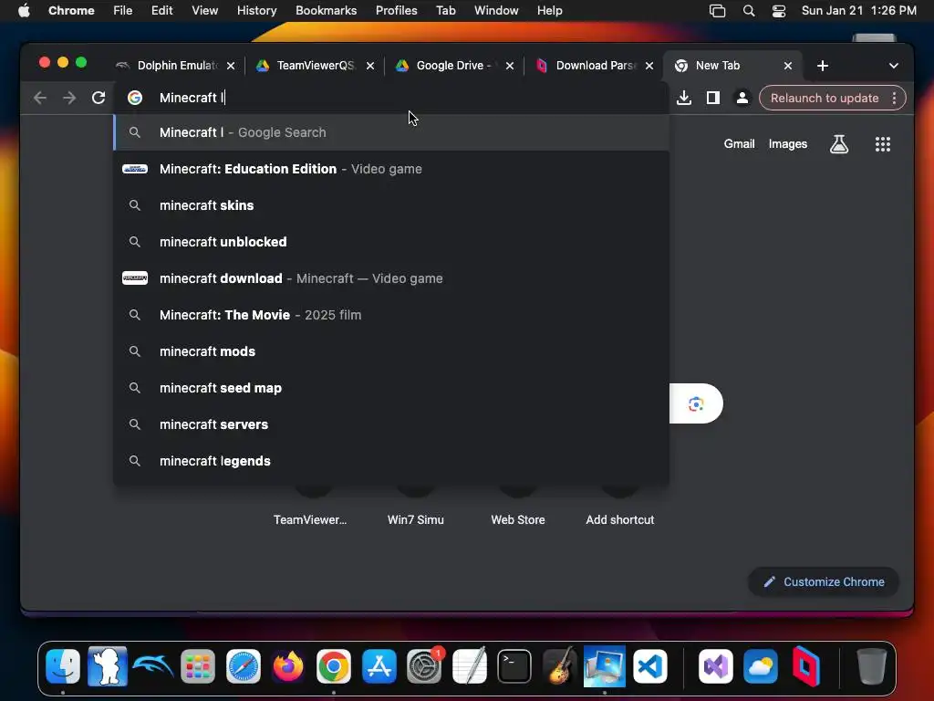Launch Terminal from the Dock

[x=514, y=665]
